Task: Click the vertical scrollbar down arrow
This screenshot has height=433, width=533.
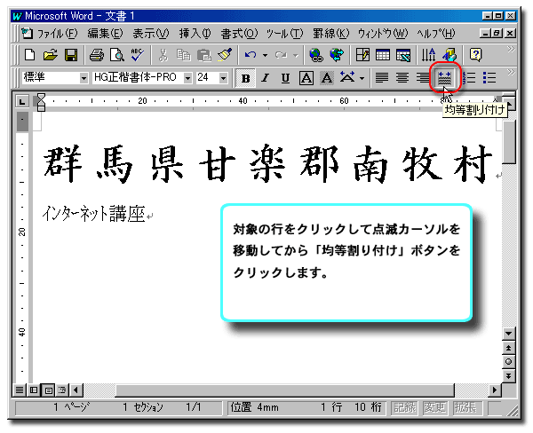Action: click(x=508, y=334)
